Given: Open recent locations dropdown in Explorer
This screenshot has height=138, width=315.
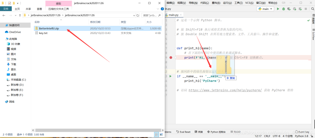Looking at the screenshot, I should (16, 15).
